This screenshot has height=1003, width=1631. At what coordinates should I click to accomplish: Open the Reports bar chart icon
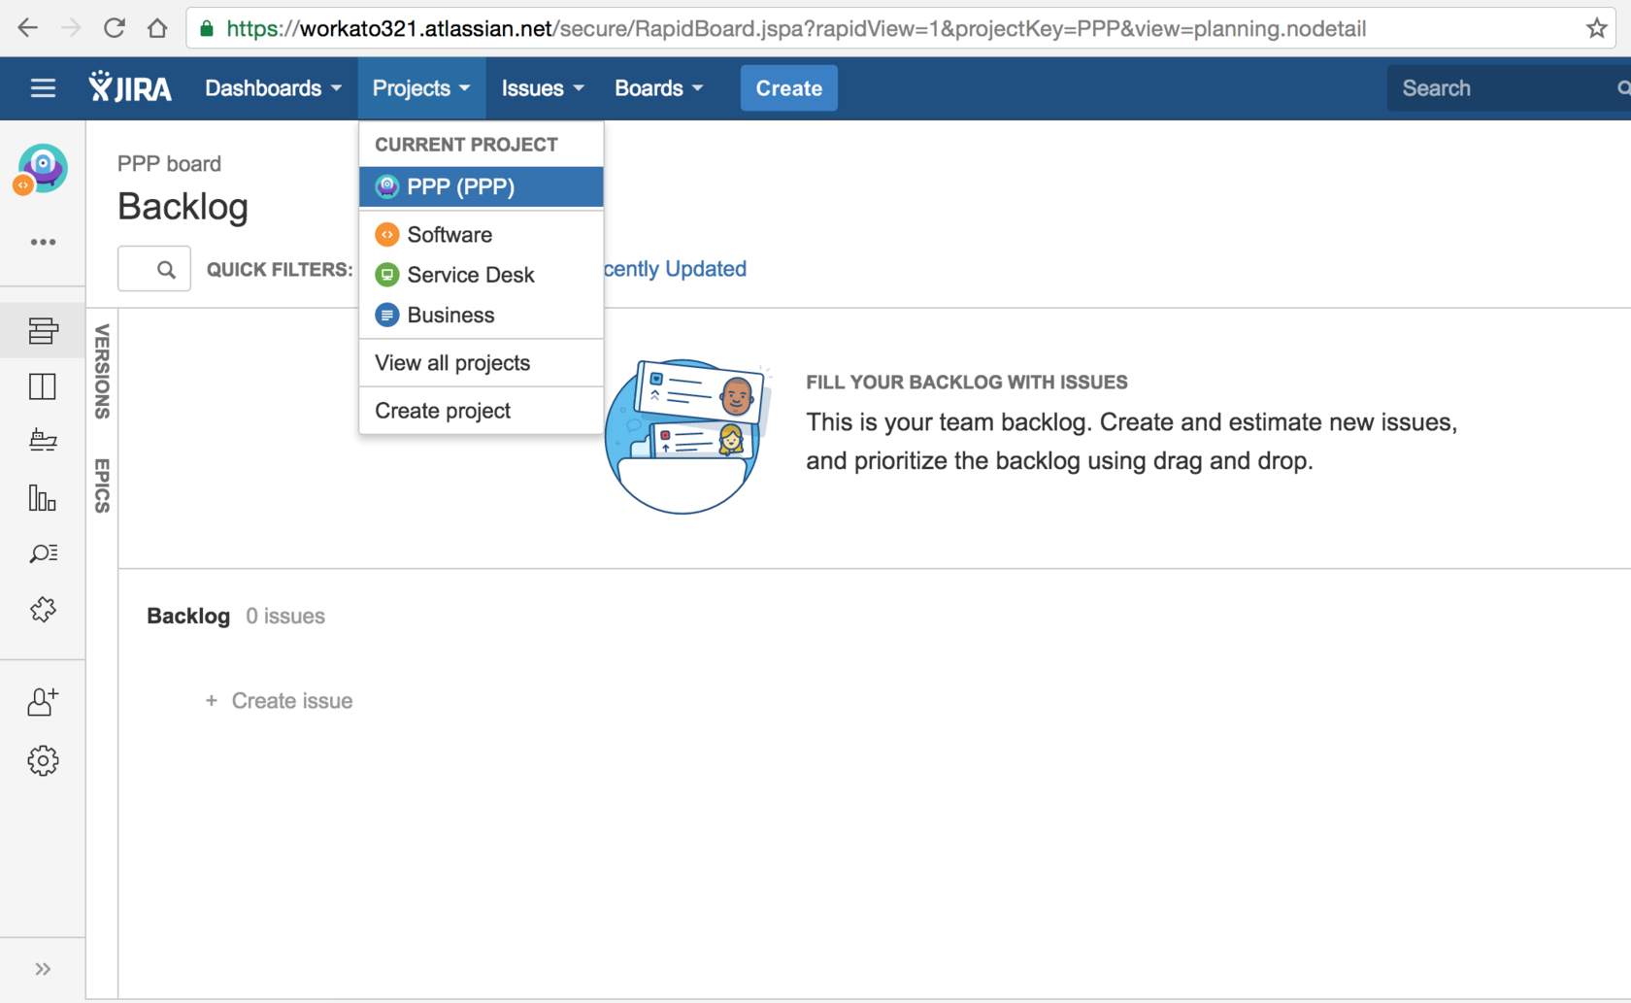[43, 498]
